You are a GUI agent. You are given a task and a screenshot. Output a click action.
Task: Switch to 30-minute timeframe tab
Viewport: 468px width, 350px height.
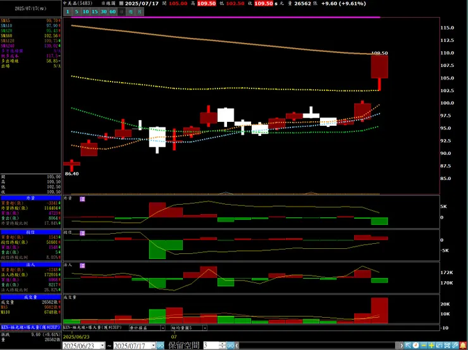pyautogui.click(x=104, y=11)
